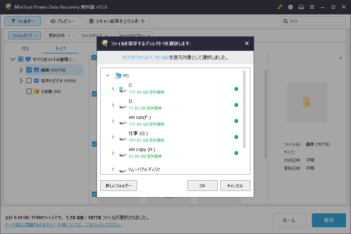
Task: Click the その他 category folder icon
Action: [x=36, y=91]
